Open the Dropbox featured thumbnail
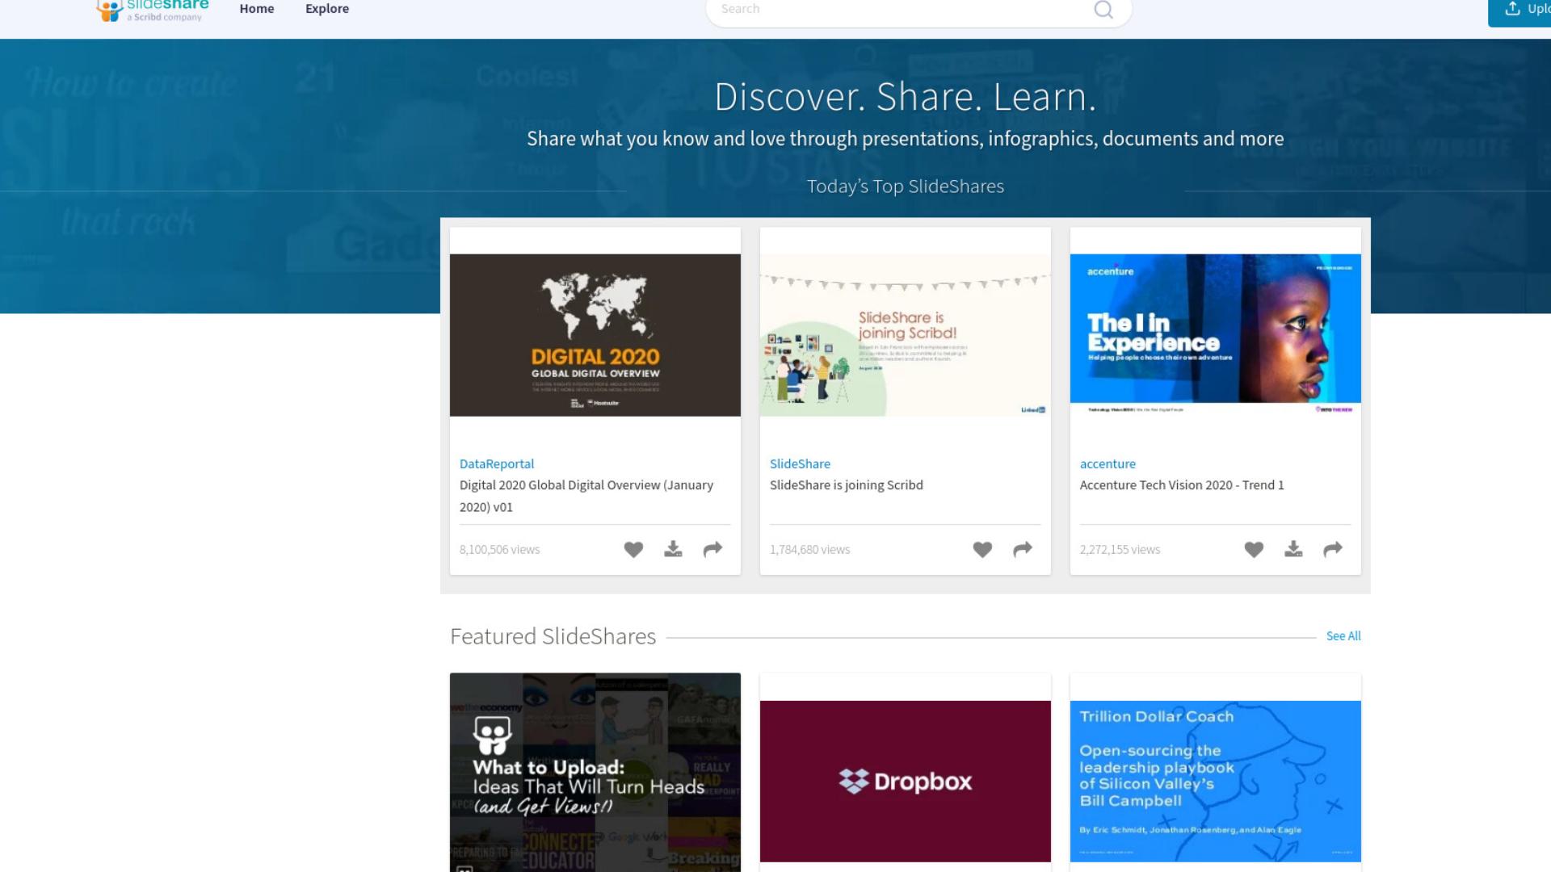This screenshot has width=1551, height=872. click(x=906, y=781)
